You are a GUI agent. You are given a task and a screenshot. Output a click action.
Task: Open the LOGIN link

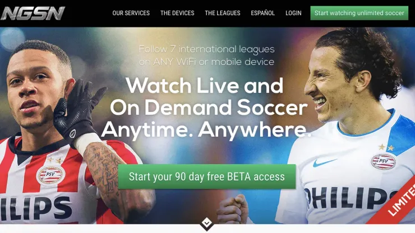(x=293, y=13)
